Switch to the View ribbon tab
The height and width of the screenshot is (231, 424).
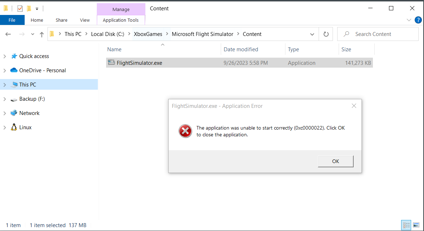click(85, 20)
